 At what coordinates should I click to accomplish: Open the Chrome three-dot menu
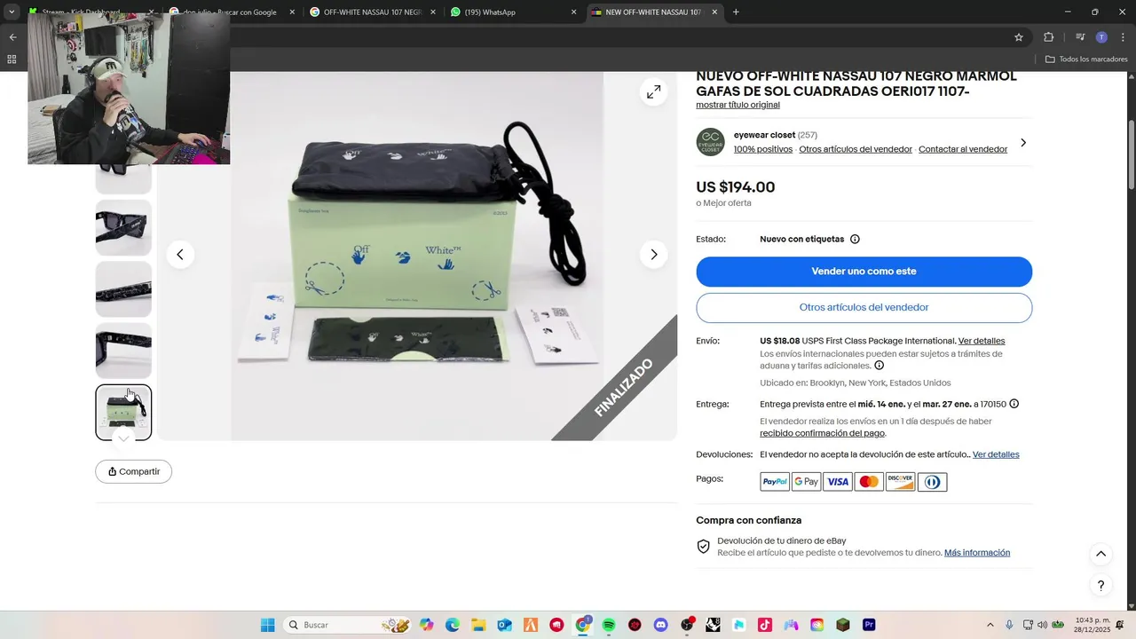[1123, 37]
